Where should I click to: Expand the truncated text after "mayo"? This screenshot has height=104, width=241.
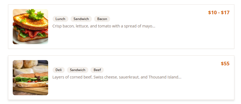pos(154,26)
